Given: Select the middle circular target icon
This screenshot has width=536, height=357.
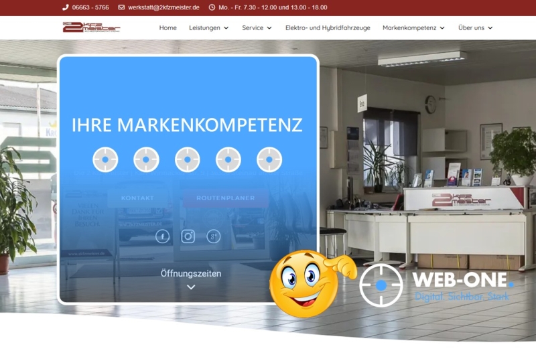Looking at the screenshot, I should coord(188,159).
